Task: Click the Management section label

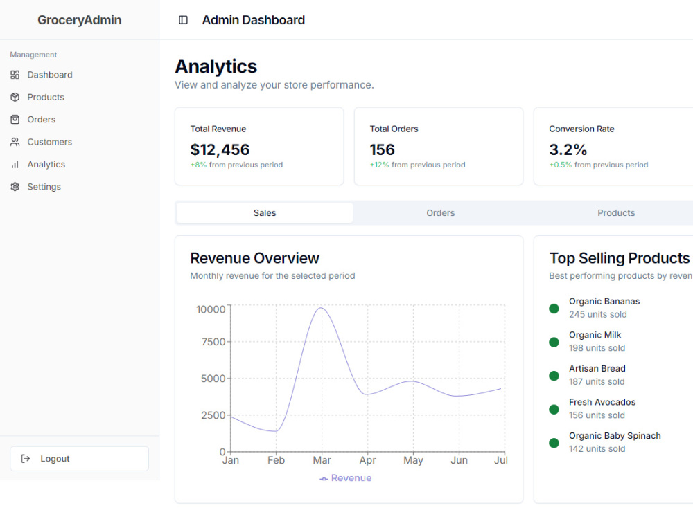Action: coord(33,55)
